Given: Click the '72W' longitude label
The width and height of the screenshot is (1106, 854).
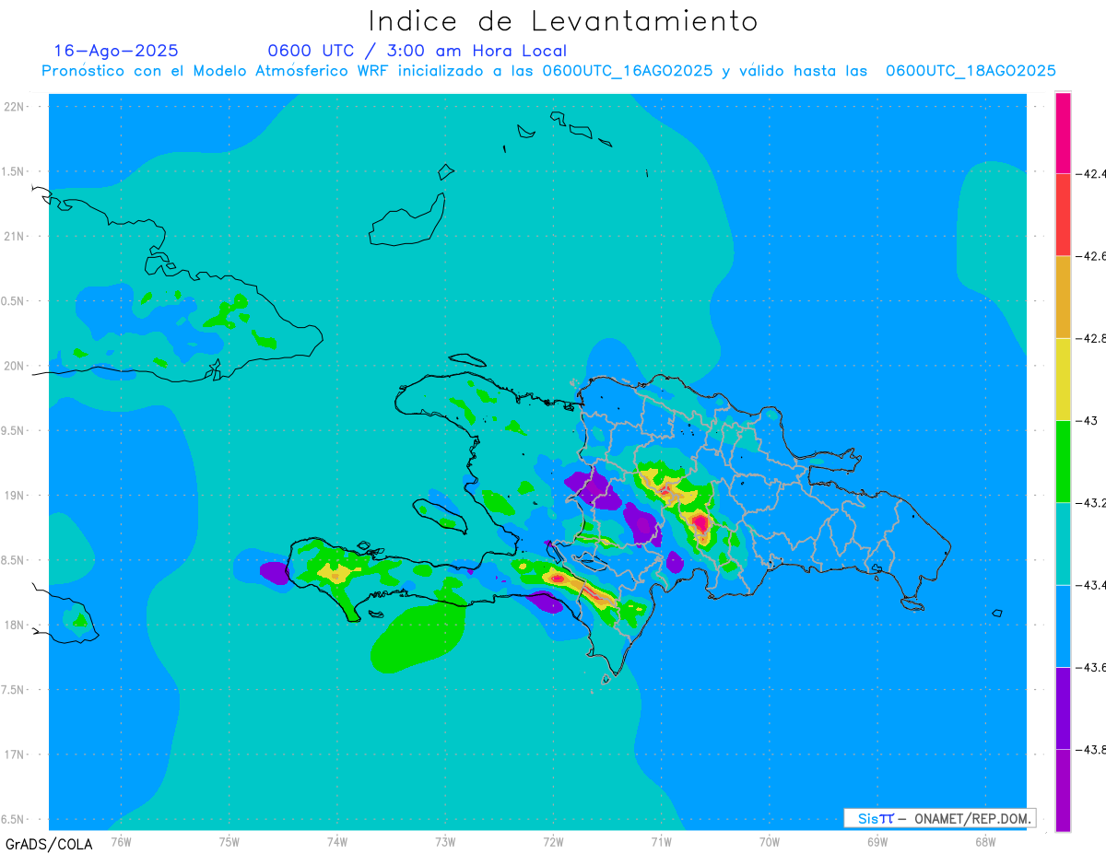Looking at the screenshot, I should coord(553,841).
